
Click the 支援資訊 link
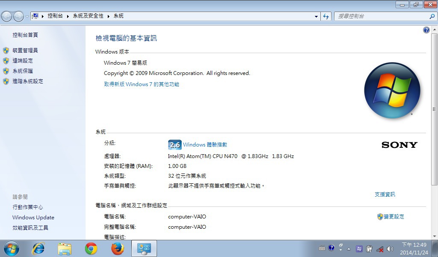pyautogui.click(x=385, y=194)
